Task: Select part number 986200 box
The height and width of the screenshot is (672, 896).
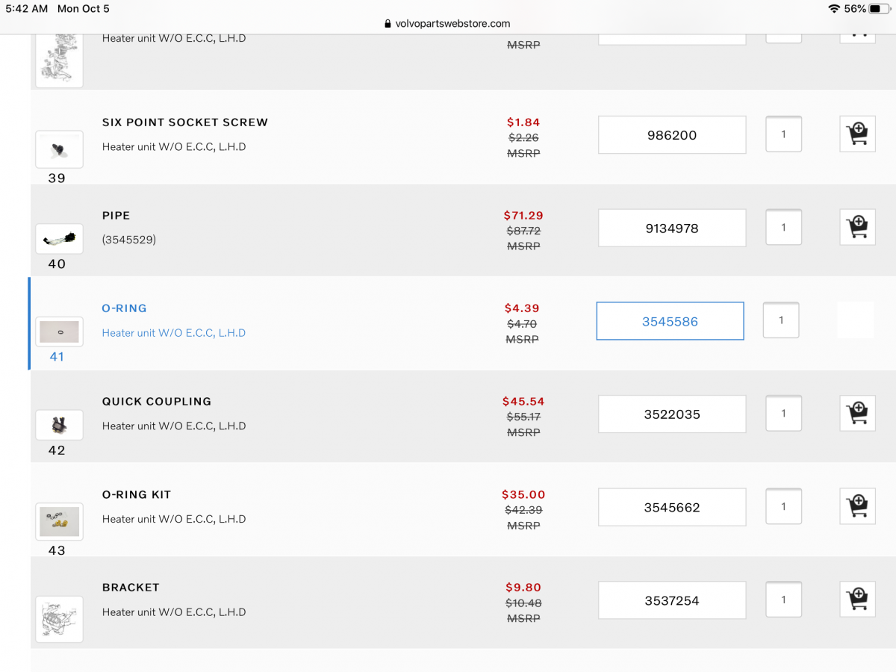Action: click(x=672, y=135)
